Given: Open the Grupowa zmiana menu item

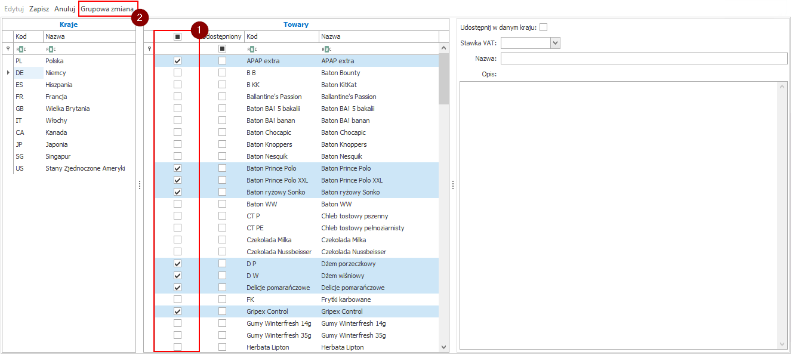Looking at the screenshot, I should coord(107,9).
